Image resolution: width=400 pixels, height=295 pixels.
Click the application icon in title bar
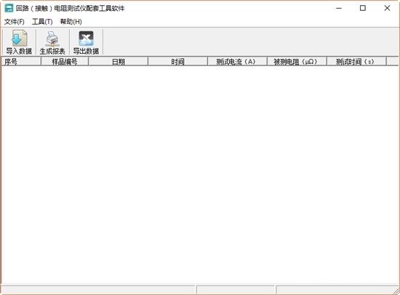pos(9,8)
